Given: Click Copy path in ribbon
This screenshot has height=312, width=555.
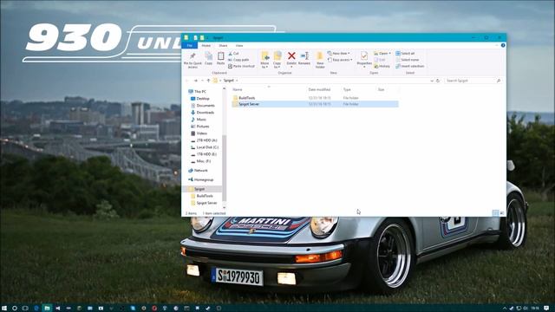Looking at the screenshot, I should tap(239, 60).
